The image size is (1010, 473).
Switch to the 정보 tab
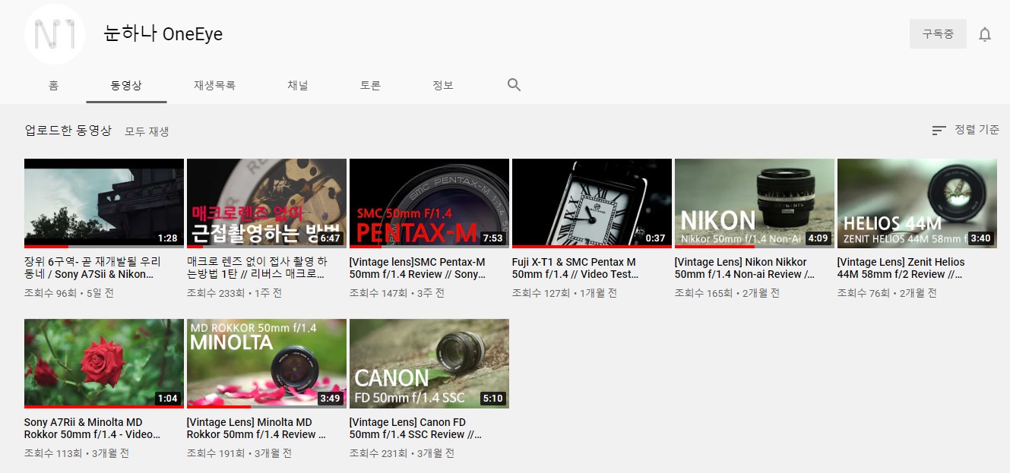[x=443, y=85]
